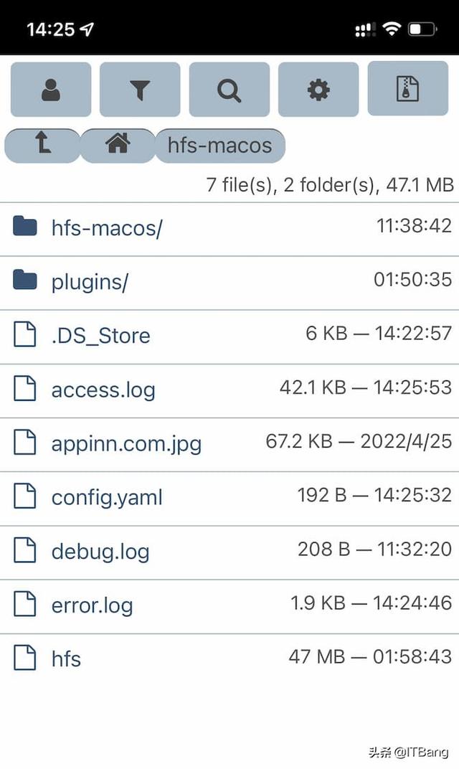Go to home folder icon
The width and height of the screenshot is (459, 769).
pos(118,146)
